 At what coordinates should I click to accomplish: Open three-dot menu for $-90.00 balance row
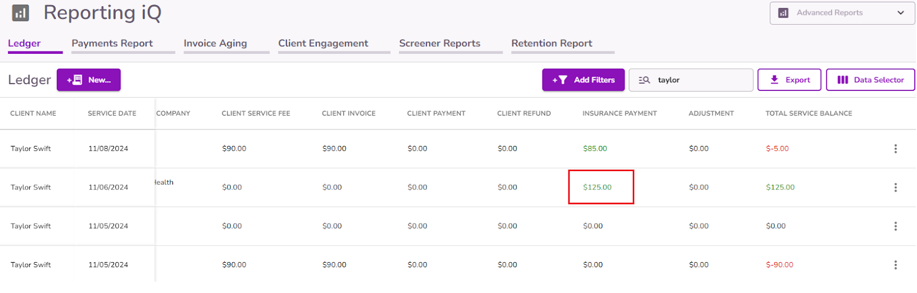[x=895, y=265]
